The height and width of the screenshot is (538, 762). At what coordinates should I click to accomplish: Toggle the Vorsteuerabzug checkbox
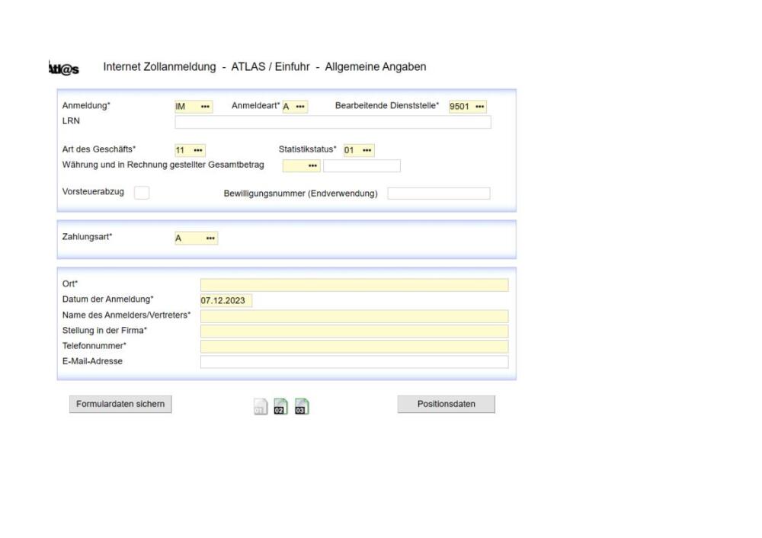pyautogui.click(x=142, y=193)
